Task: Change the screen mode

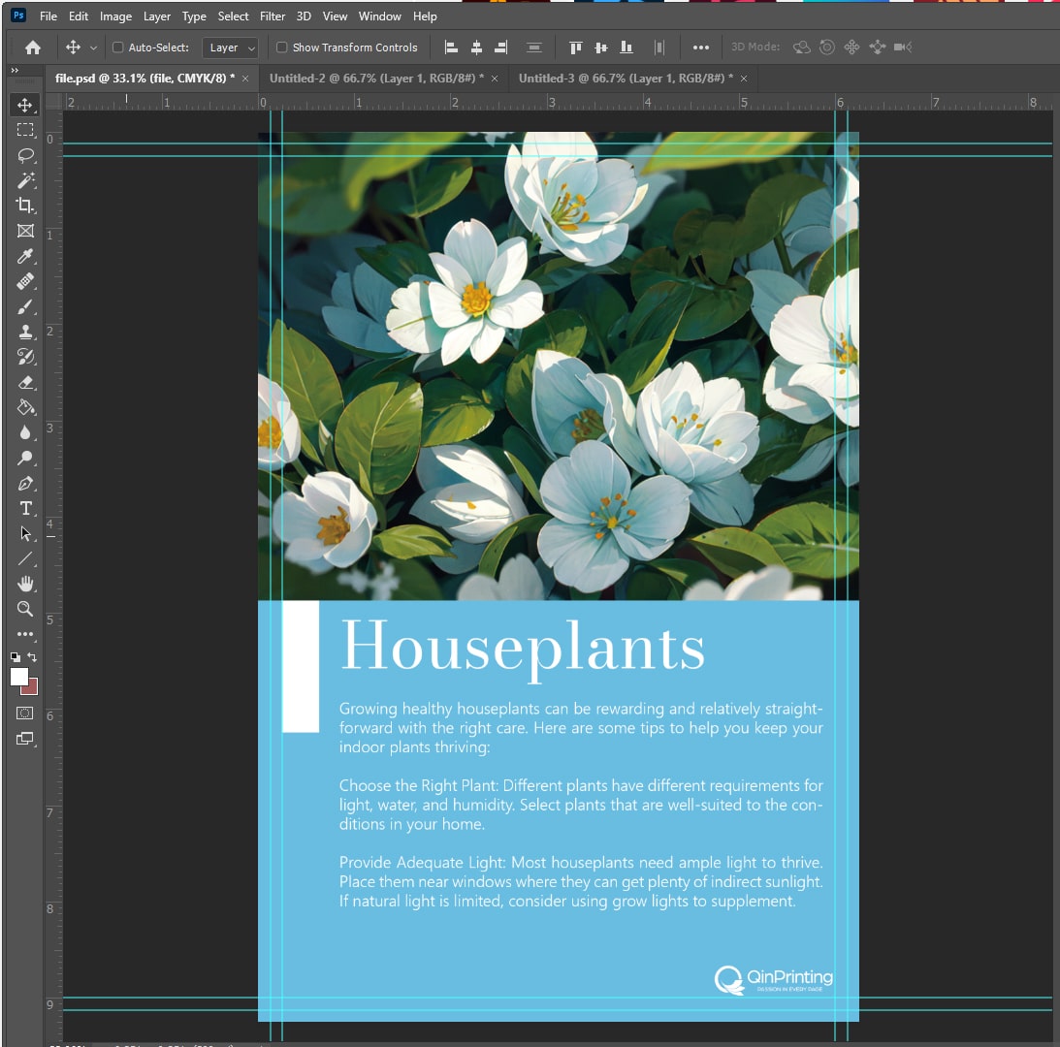Action: [25, 739]
